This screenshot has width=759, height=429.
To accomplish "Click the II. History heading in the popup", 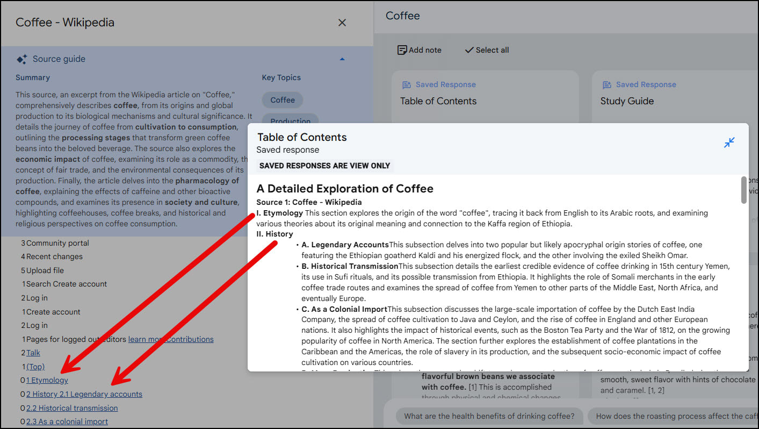I will point(274,234).
